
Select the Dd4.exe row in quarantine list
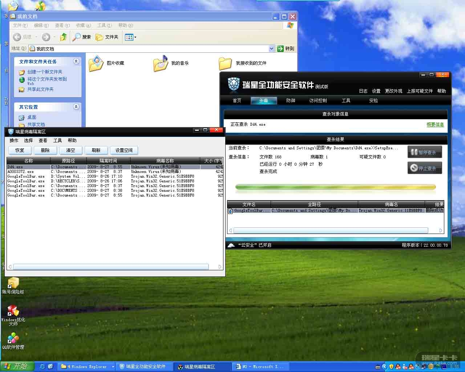click(115, 167)
